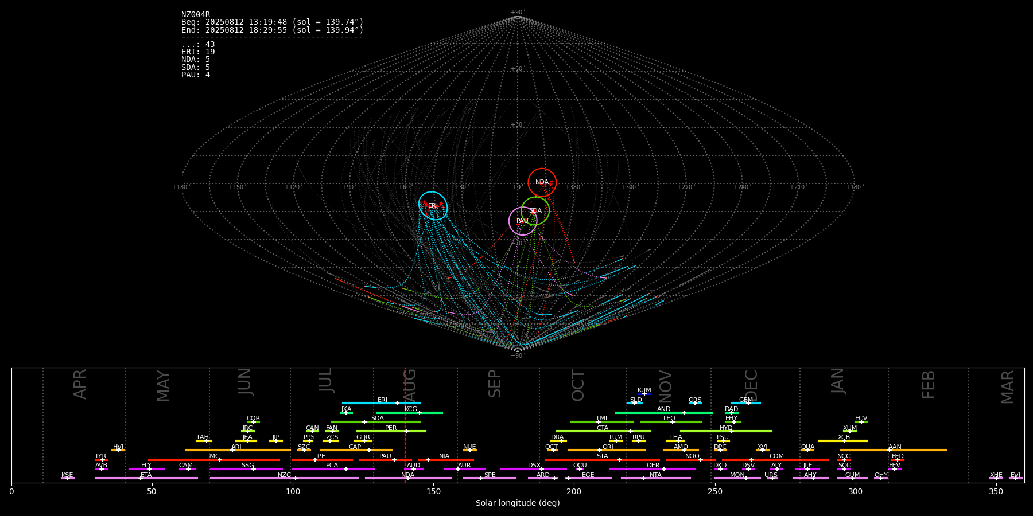This screenshot has width=1033, height=516.
Task: Click the purple OER shower bar
Action: (x=653, y=469)
